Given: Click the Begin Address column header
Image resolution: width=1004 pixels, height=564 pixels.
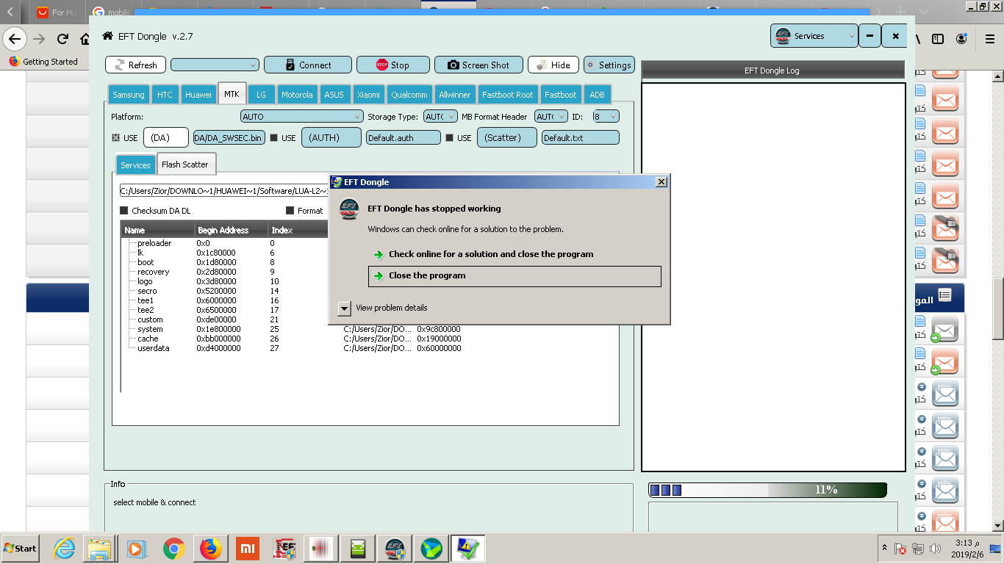Looking at the screenshot, I should click(232, 231).
